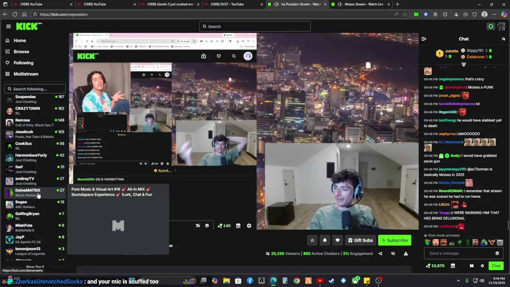Click Jokette in gift leaderboard

click(x=451, y=51)
